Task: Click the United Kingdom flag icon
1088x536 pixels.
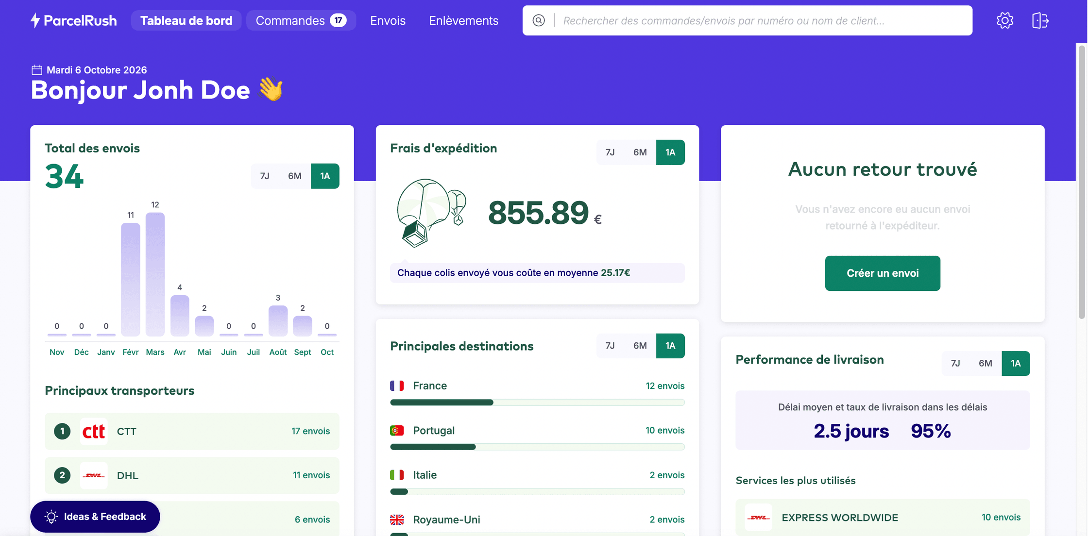Action: [397, 519]
